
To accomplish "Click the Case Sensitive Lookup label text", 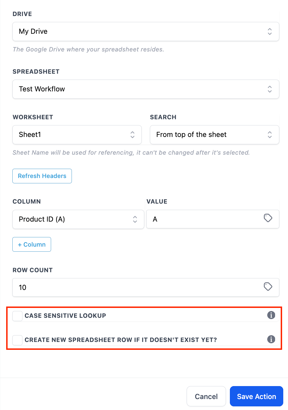I will pos(65,316).
